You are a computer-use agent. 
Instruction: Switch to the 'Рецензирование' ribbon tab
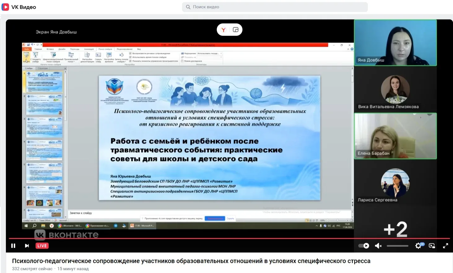[124, 49]
